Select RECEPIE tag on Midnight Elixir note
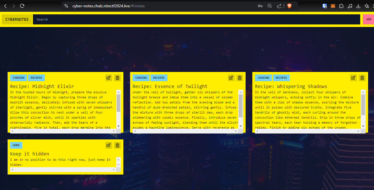374x190 pixels. (36, 78)
